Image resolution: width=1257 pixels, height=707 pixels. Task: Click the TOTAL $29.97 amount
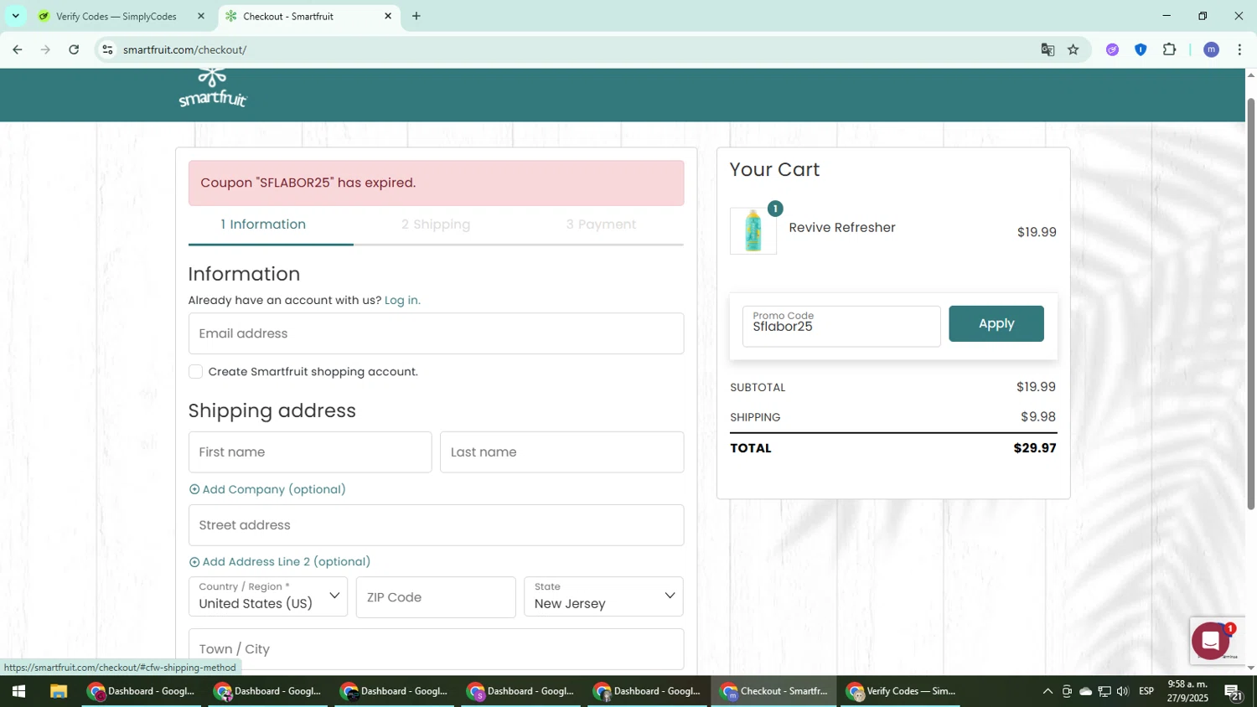tap(1035, 448)
